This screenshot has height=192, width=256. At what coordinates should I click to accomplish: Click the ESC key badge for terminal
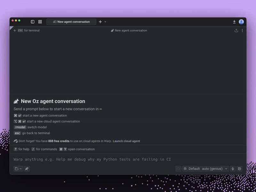click(20, 30)
